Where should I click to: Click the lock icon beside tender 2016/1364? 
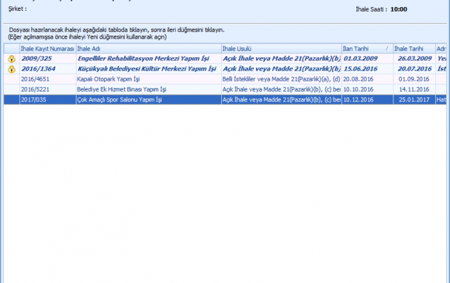[12, 69]
